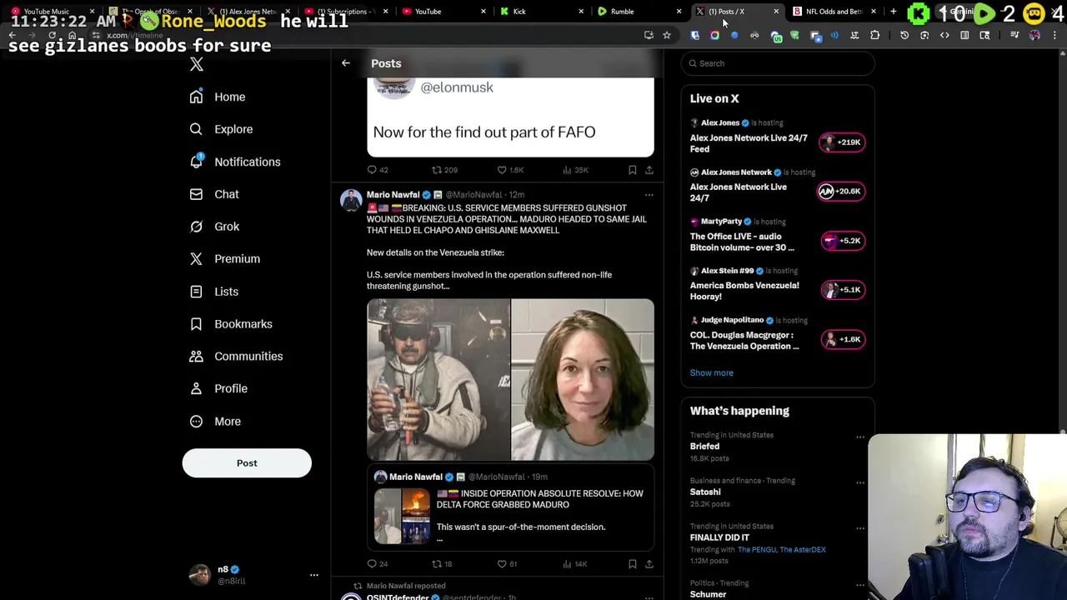Viewport: 1067px width, 600px height.
Task: Share Mario Nawfal's post
Action: 649,564
